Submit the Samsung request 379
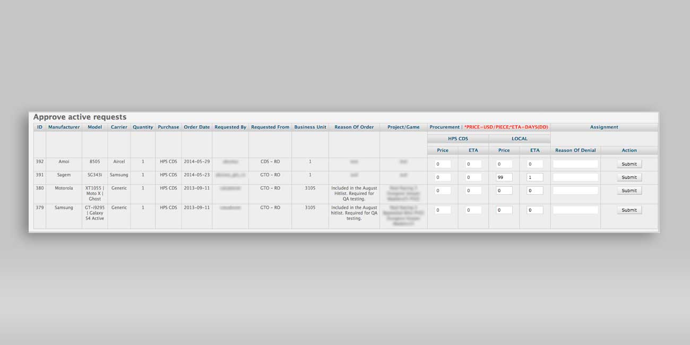This screenshot has width=690, height=345. coord(629,210)
